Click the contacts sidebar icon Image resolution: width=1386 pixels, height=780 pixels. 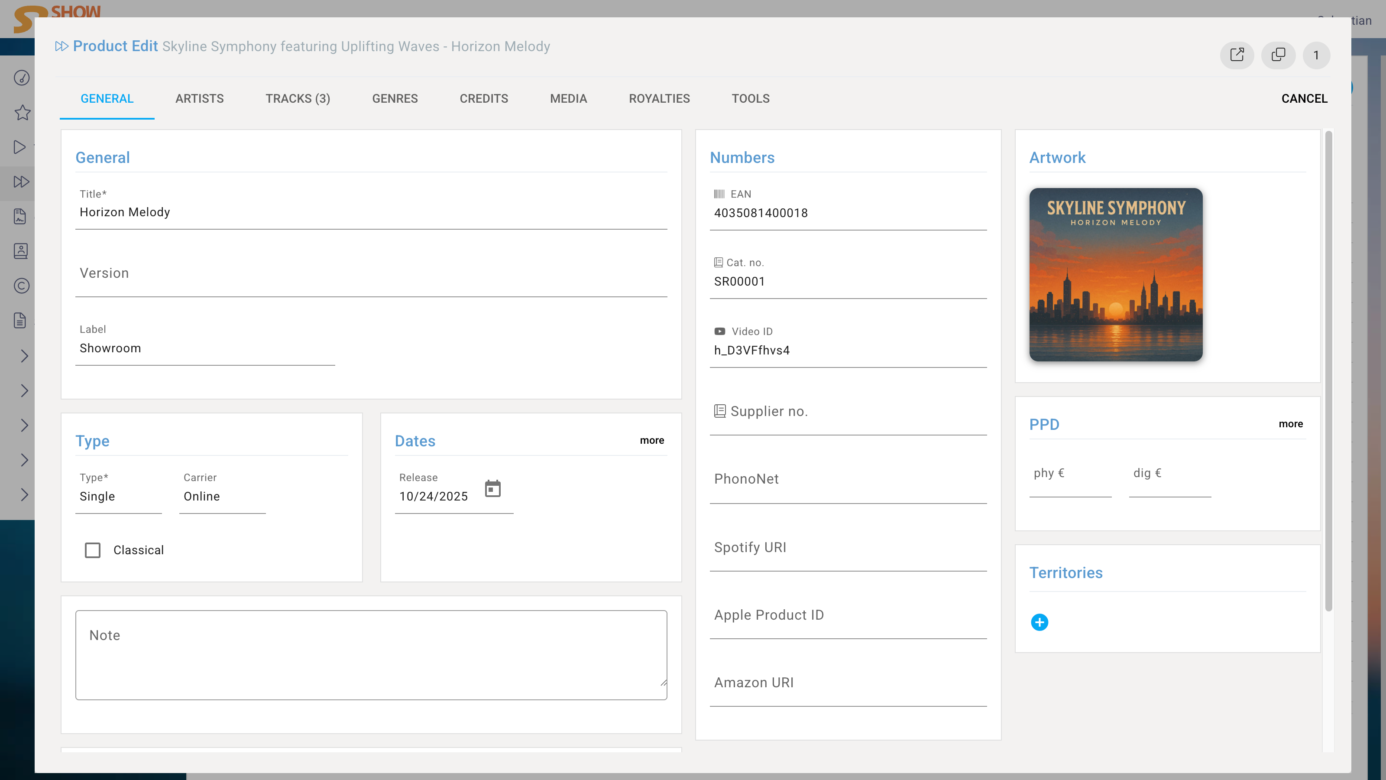click(20, 251)
